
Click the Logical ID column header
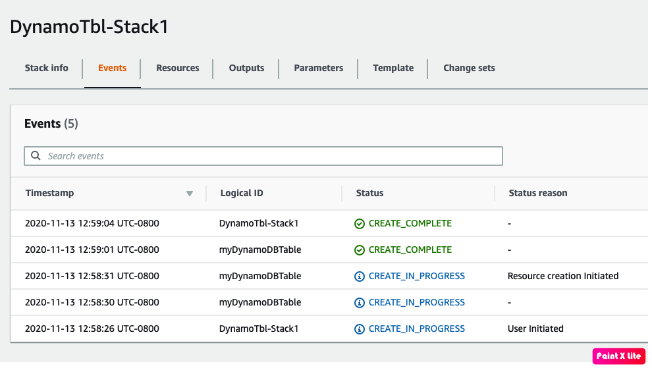click(241, 193)
